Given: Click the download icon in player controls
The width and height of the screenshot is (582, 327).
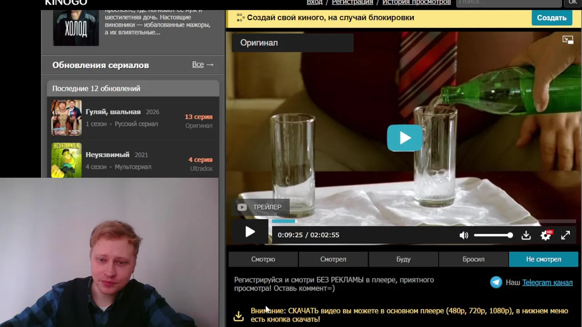Looking at the screenshot, I should [526, 235].
